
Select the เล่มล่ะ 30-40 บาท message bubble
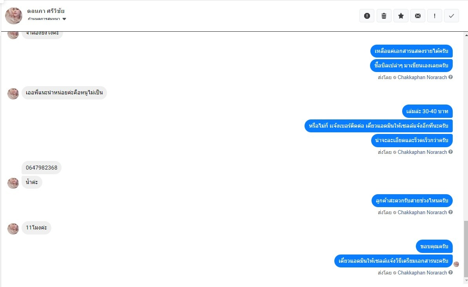(427, 111)
